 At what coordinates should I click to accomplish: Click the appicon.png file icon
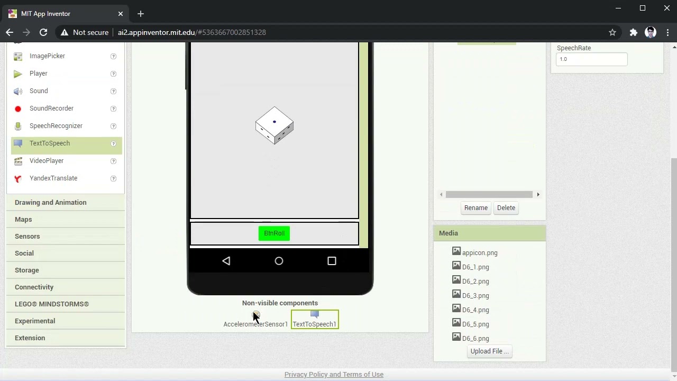pyautogui.click(x=456, y=251)
